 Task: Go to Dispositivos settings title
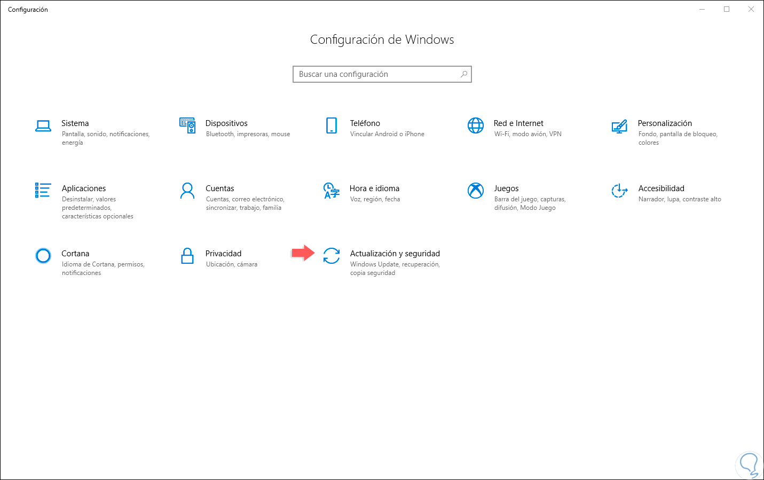tap(226, 123)
